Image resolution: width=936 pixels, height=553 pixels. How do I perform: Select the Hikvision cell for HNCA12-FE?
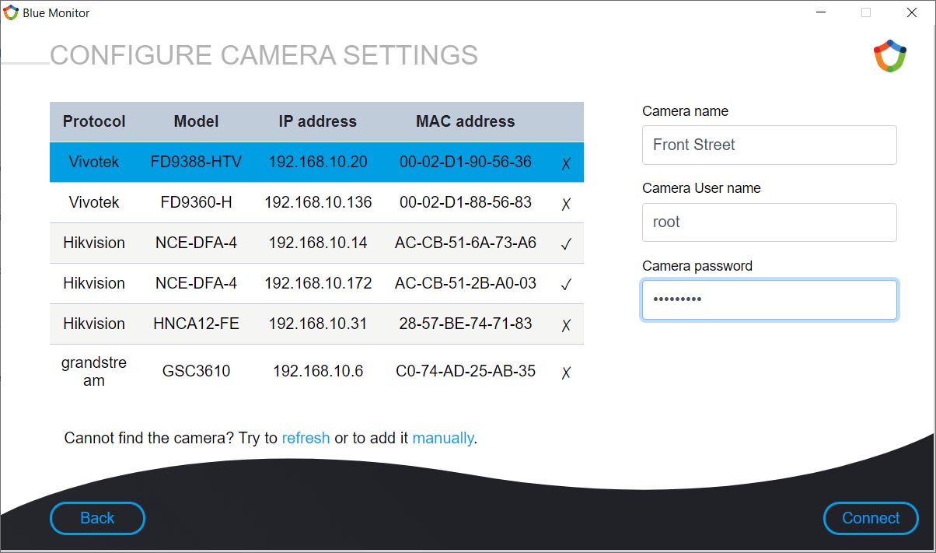(x=94, y=324)
